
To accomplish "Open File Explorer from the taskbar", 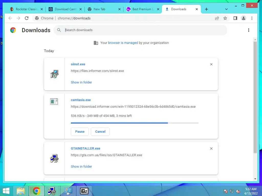I will pos(21,191).
